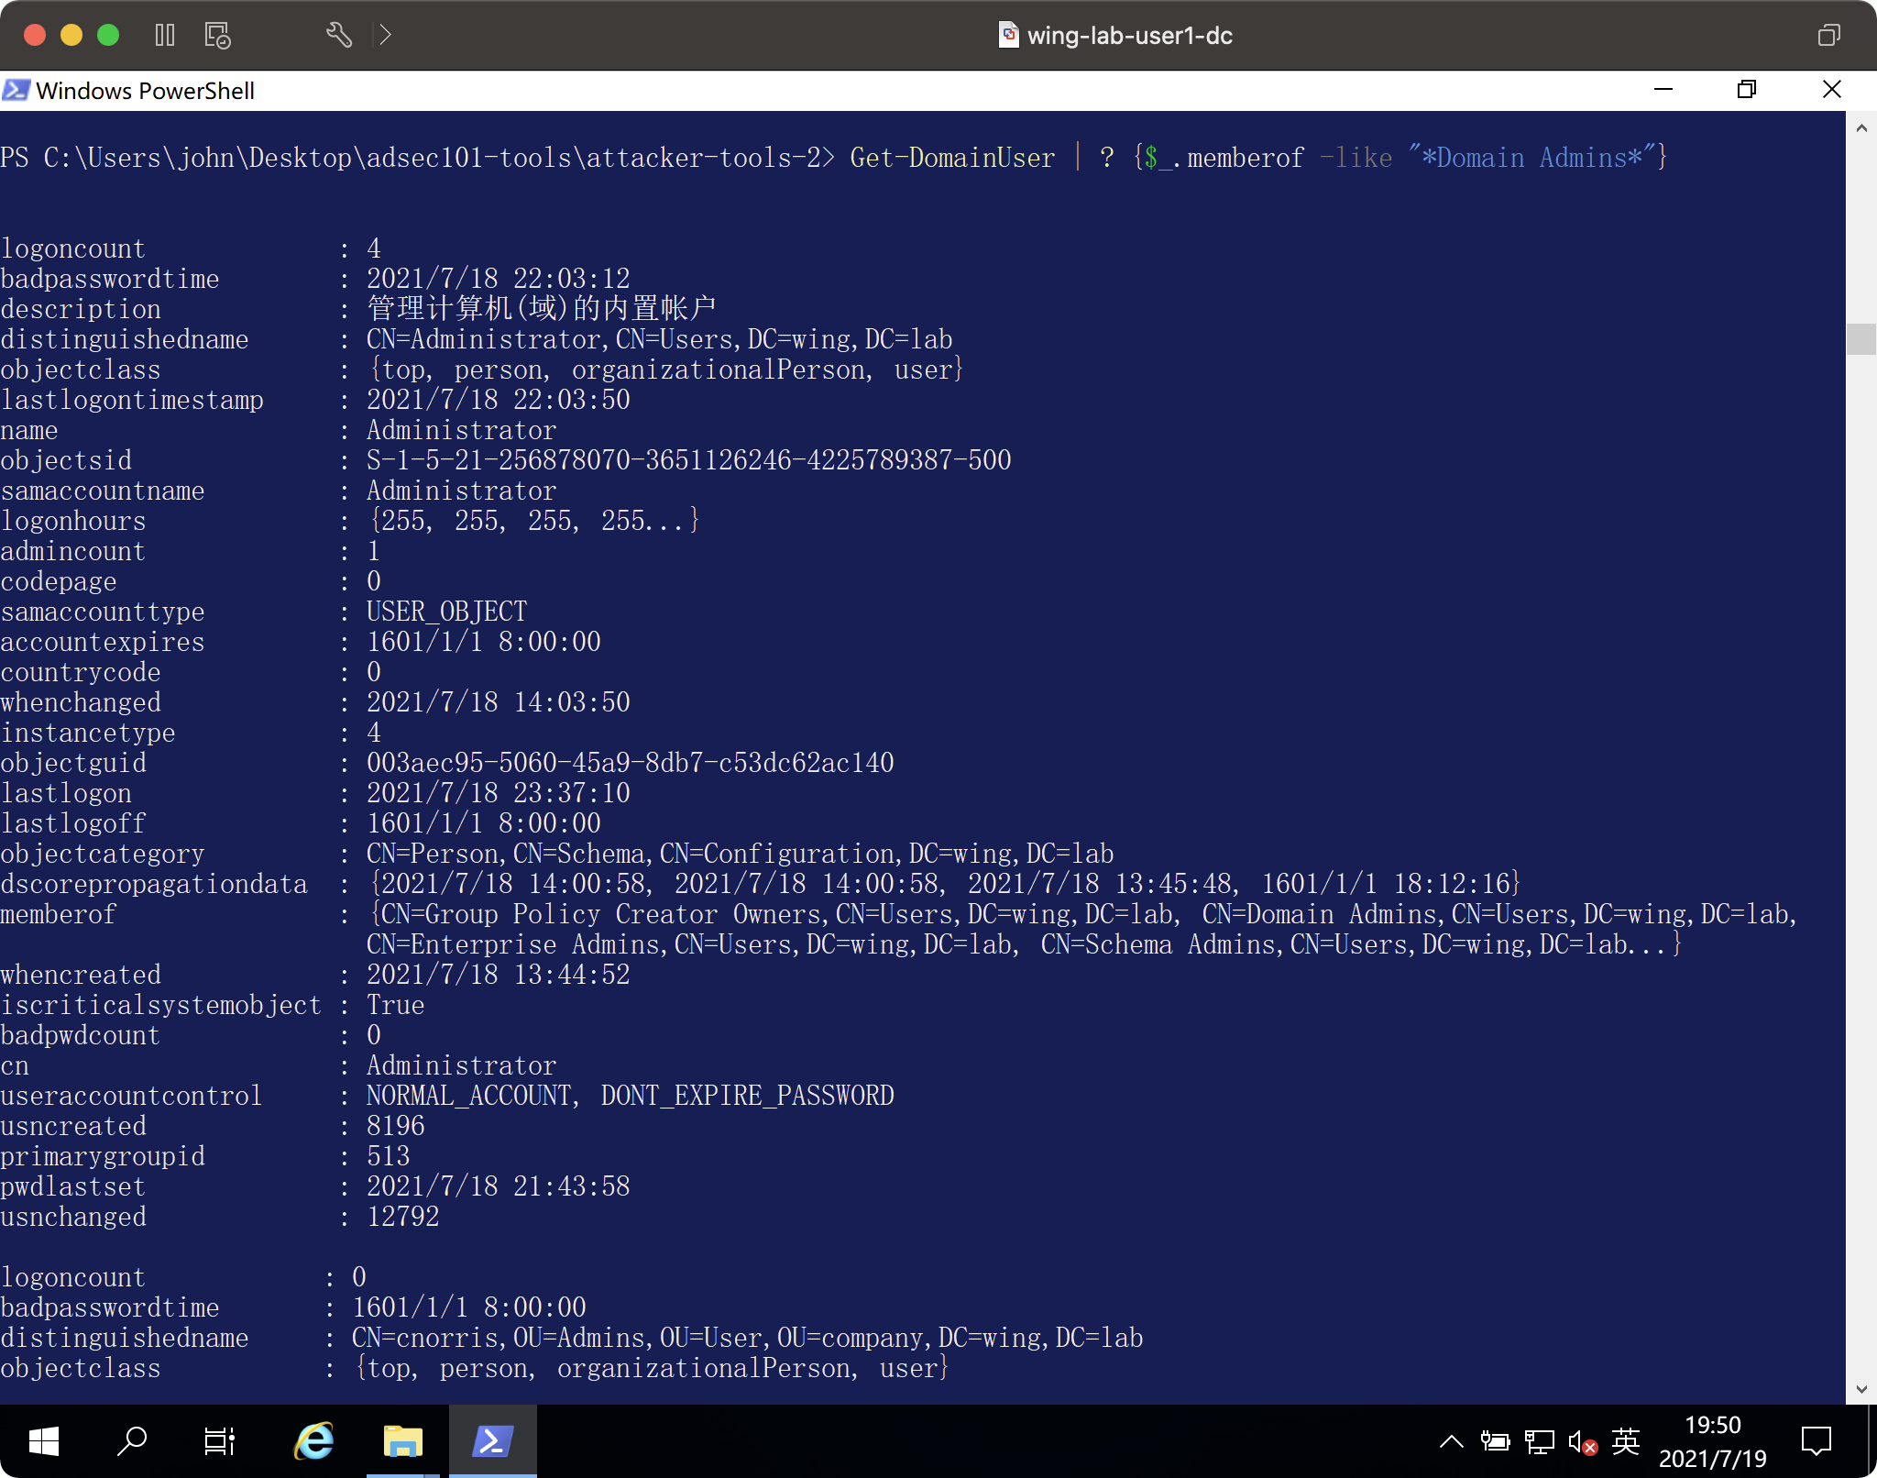This screenshot has width=1877, height=1478.
Task: Click whencreated value 2021/7/18 13:44:52
Action: pyautogui.click(x=499, y=975)
